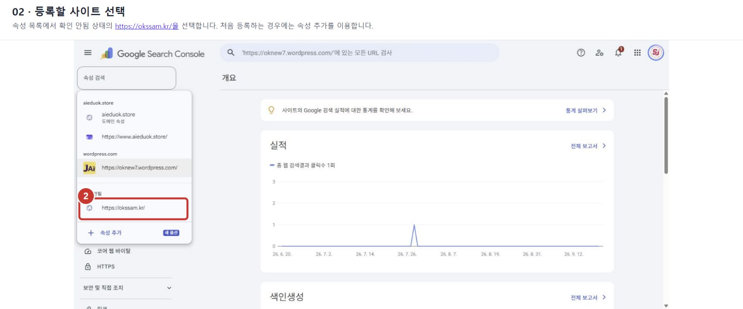Open 코어 웹 바이탈 in sidebar
The image size is (743, 309).
(x=114, y=251)
